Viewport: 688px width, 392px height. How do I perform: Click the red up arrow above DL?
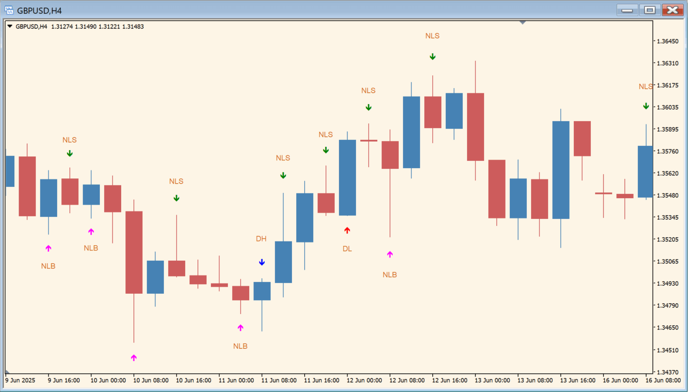click(347, 230)
